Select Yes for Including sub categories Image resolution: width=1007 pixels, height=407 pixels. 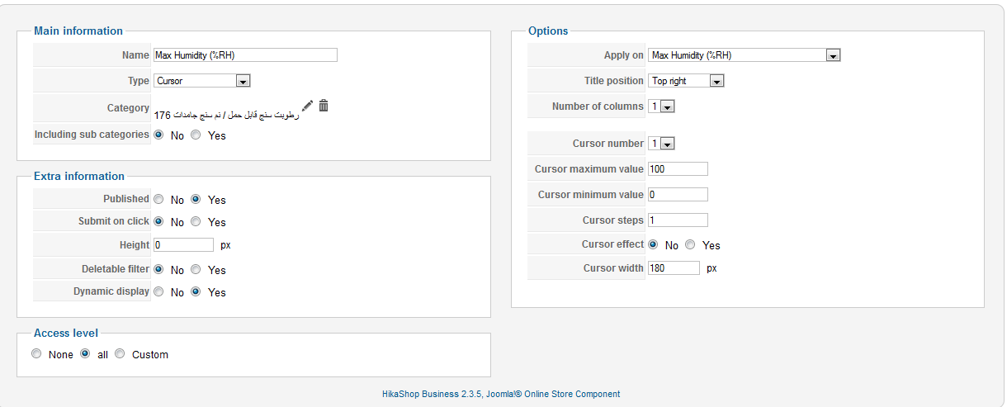click(196, 135)
